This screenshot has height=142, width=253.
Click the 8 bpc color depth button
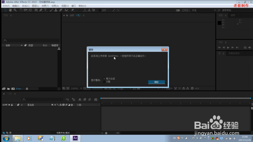click(18, 89)
